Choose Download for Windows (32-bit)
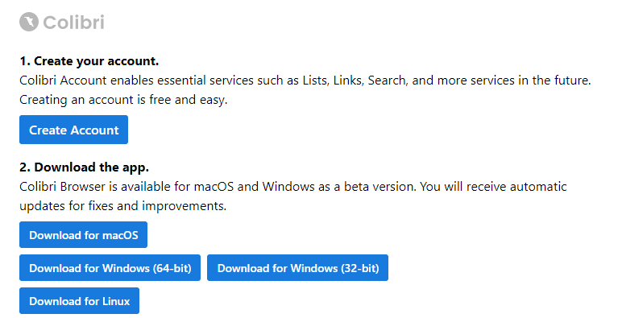This screenshot has height=318, width=618. (x=297, y=267)
